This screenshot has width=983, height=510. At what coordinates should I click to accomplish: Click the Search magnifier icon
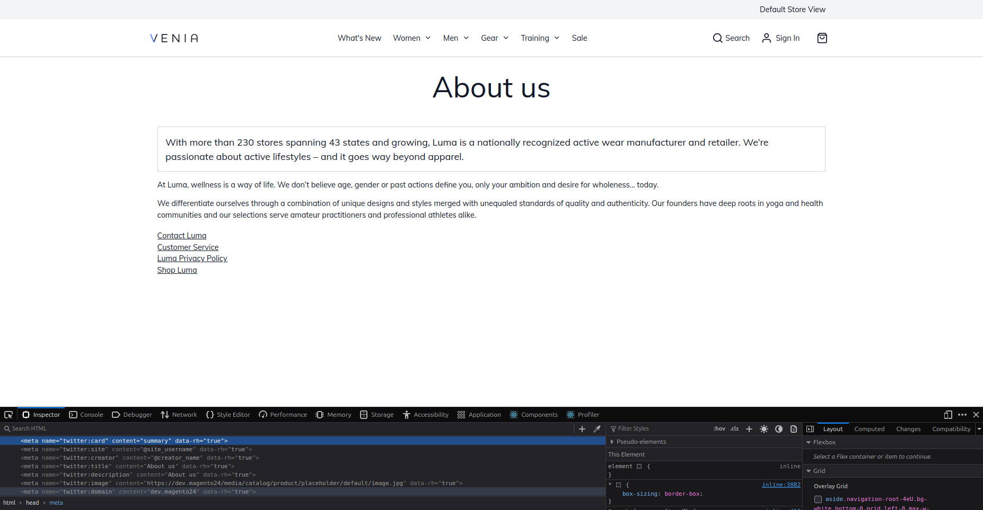pyautogui.click(x=717, y=38)
